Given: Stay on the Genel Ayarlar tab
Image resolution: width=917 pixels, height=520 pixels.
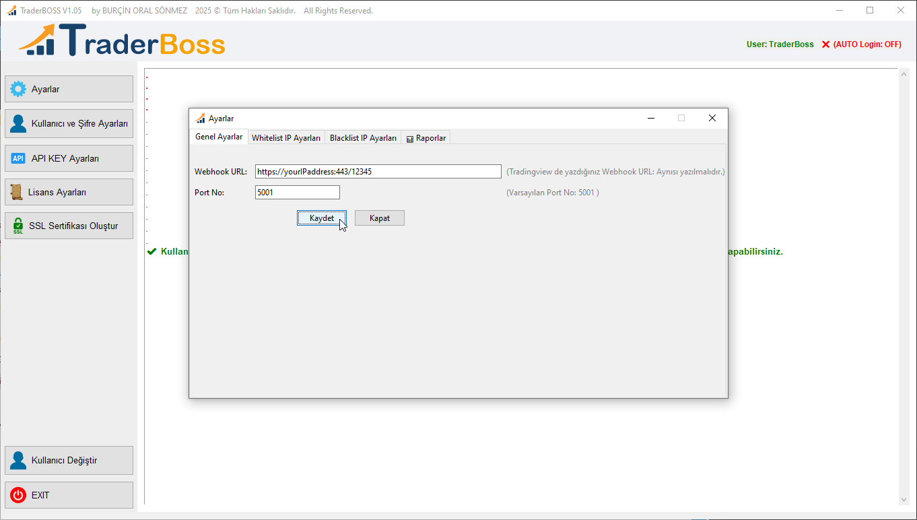Looking at the screenshot, I should coord(218,136).
